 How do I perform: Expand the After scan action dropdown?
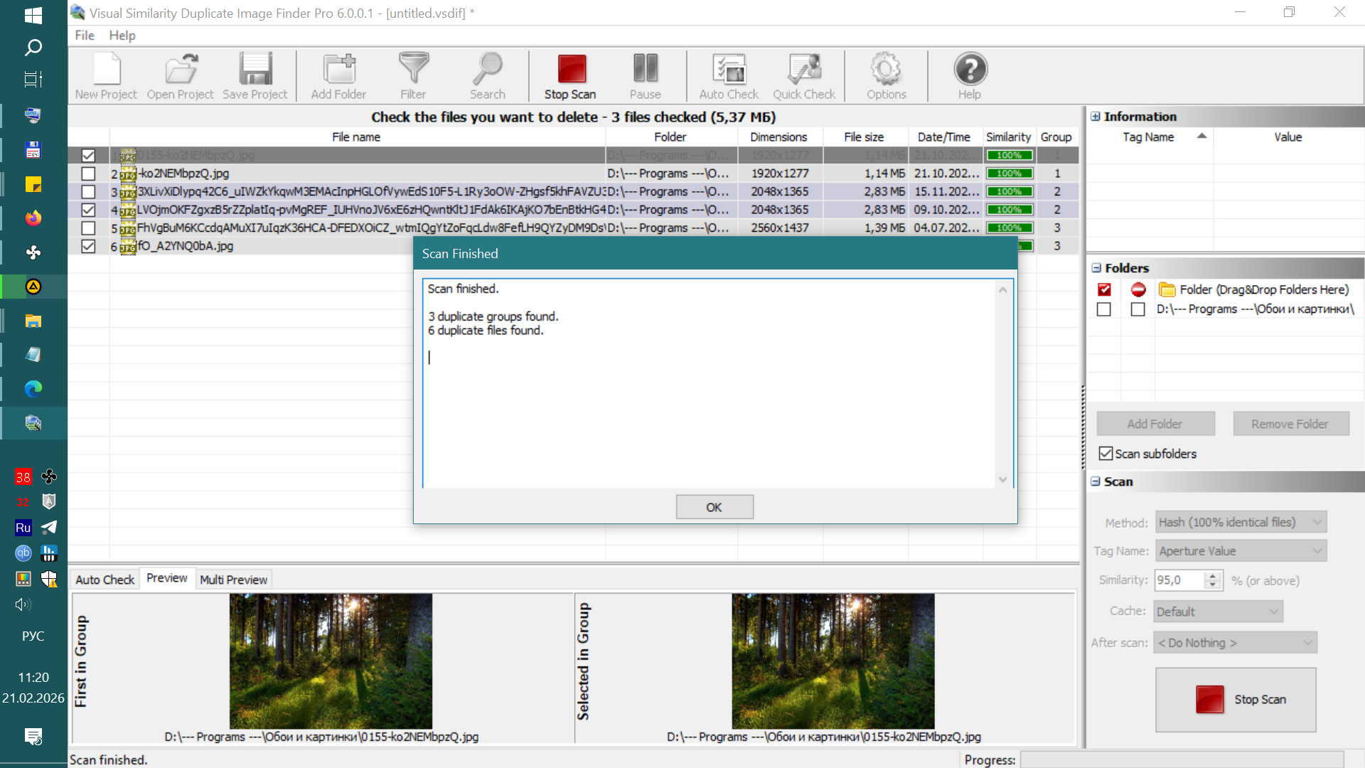(x=1235, y=643)
